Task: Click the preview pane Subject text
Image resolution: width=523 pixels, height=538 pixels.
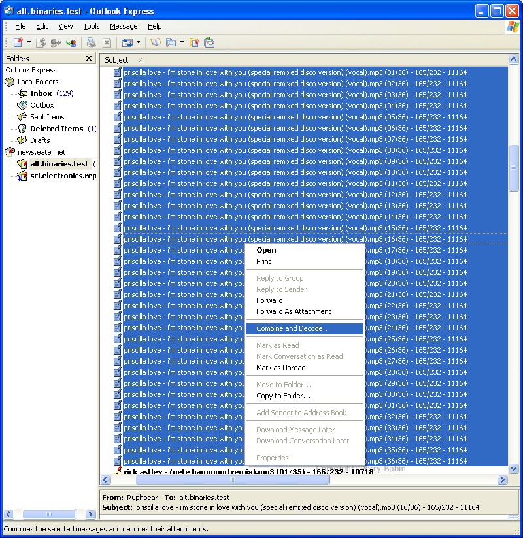Action: pos(307,507)
